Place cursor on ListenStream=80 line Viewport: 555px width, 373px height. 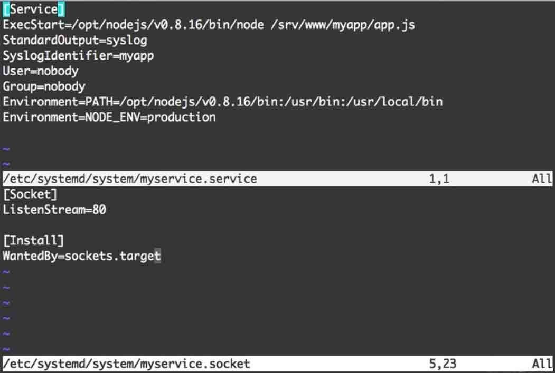coord(54,210)
